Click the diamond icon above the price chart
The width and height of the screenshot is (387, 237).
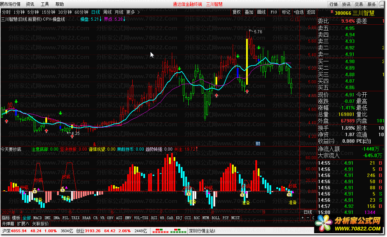coord(292,19)
